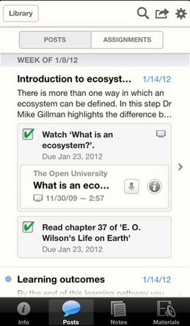This screenshot has height=326, width=190.
Task: Switch to the ASSIGNMENTS segment
Action: 127,40
